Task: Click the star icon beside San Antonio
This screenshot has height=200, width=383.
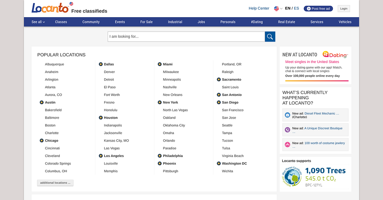Action: tap(219, 95)
